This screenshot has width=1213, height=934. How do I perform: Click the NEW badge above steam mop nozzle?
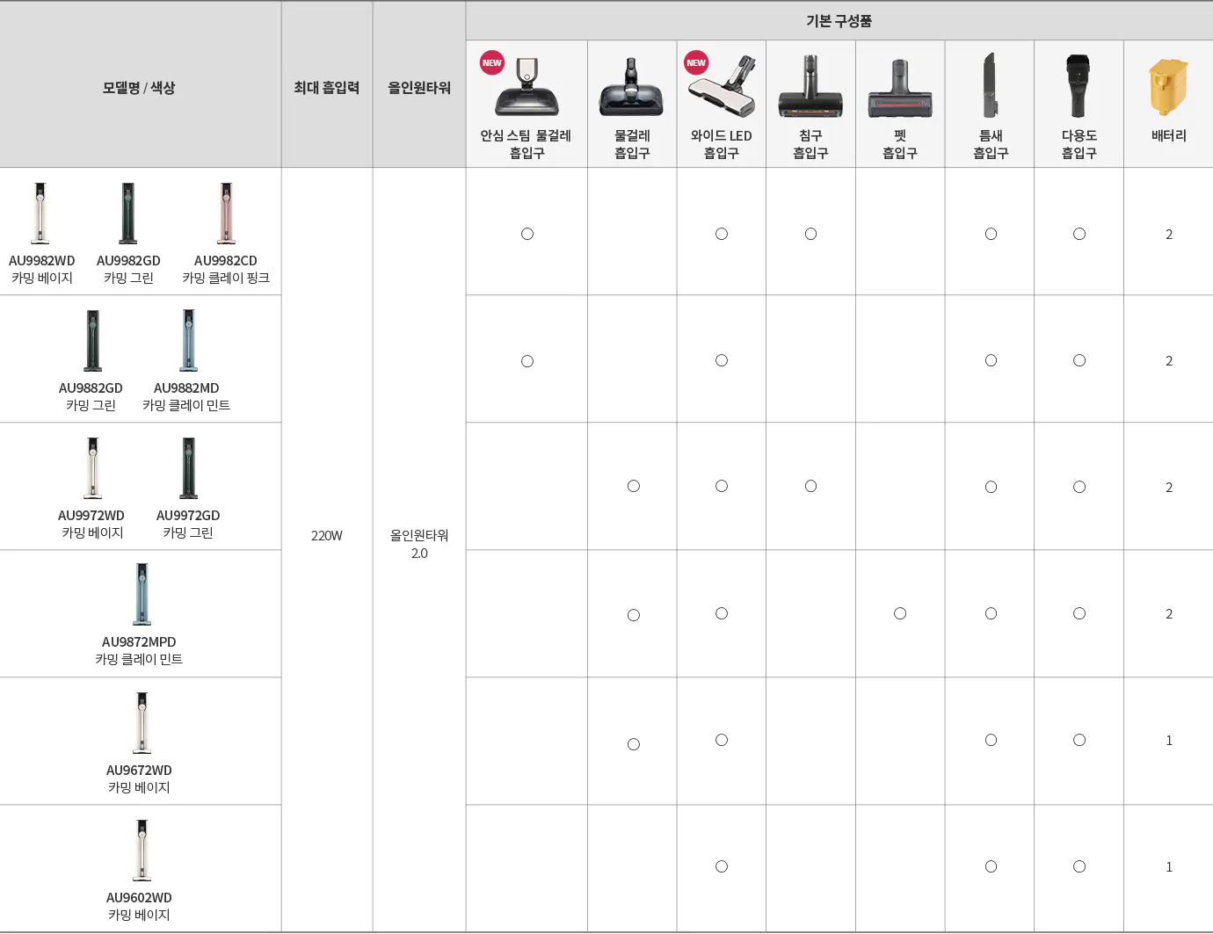click(x=492, y=62)
